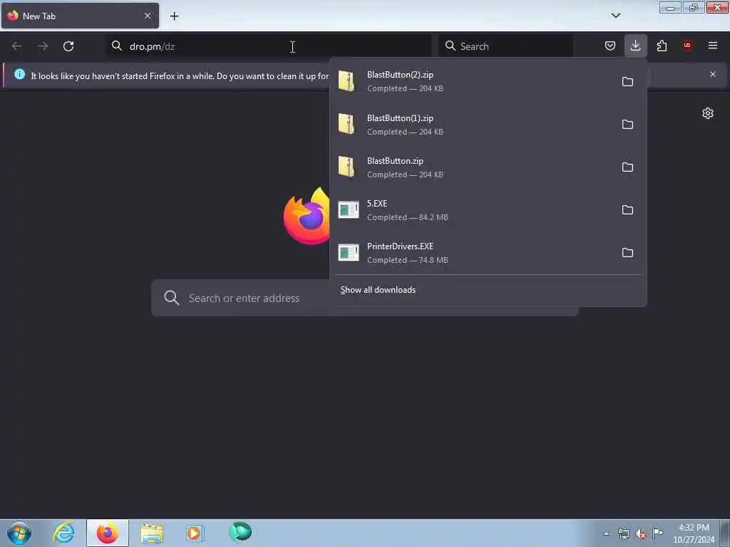This screenshot has height=547, width=730.
Task: Open the Firefox hamburger application menu
Action: coord(712,46)
